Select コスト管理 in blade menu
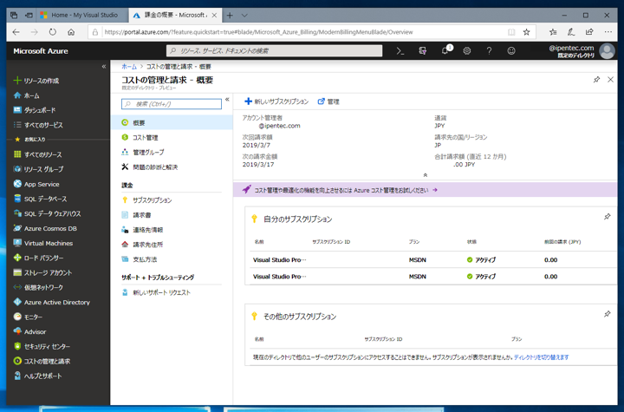 [172, 137]
